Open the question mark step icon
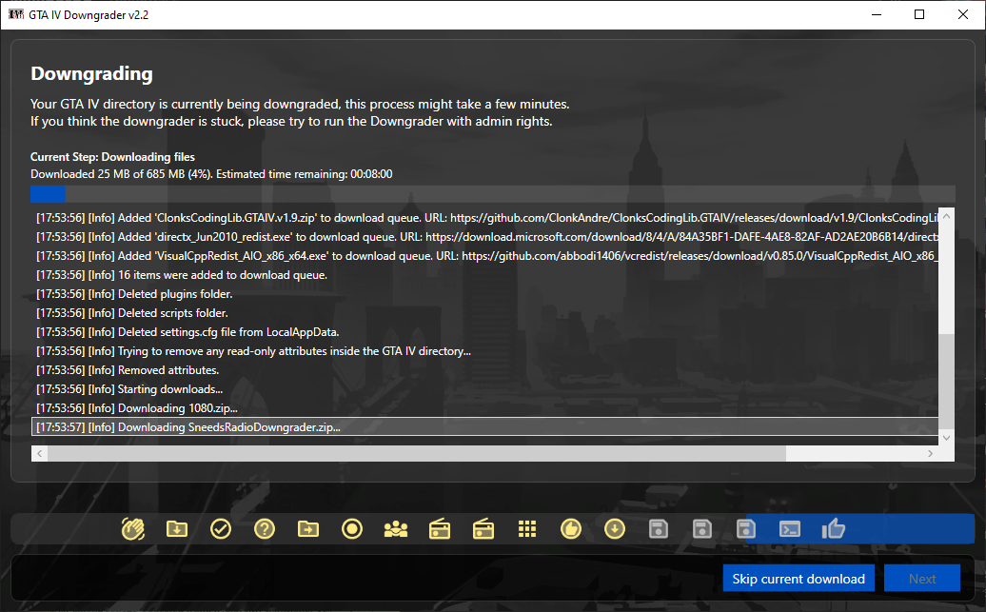Image resolution: width=986 pixels, height=612 pixels. click(265, 529)
